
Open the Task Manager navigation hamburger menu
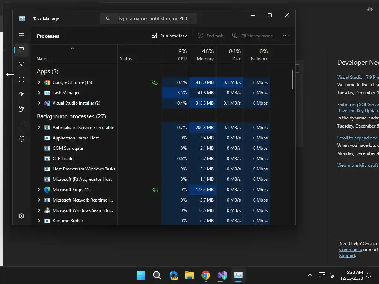(x=21, y=35)
